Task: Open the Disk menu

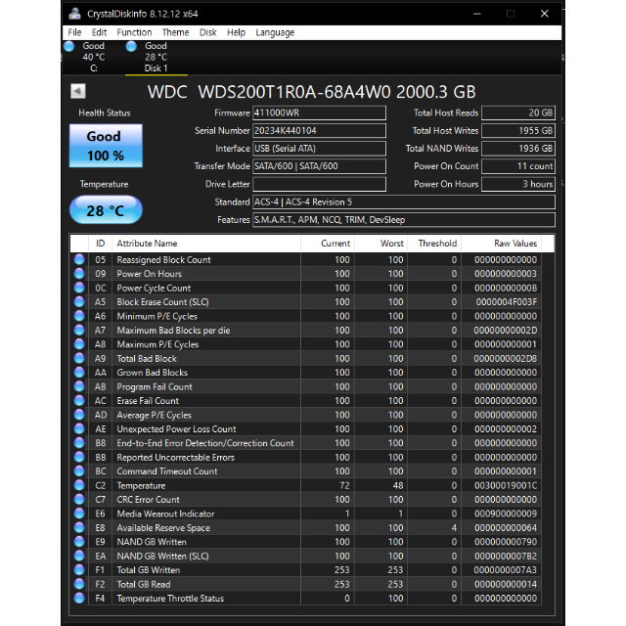Action: coord(208,32)
